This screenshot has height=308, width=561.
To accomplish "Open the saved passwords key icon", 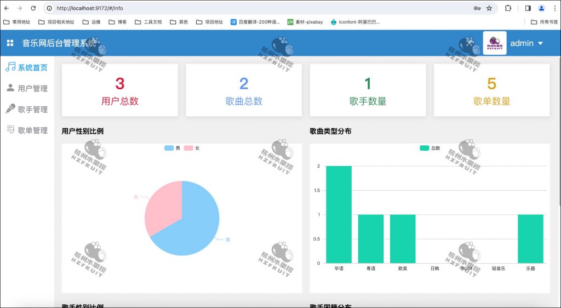I will 477,8.
